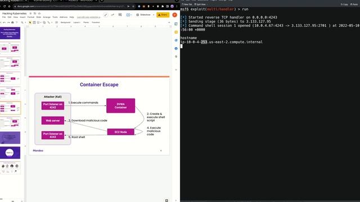Viewport: 360px width, 202px height.
Task: Click the Add comment toolbar icon
Action: tap(56, 22)
